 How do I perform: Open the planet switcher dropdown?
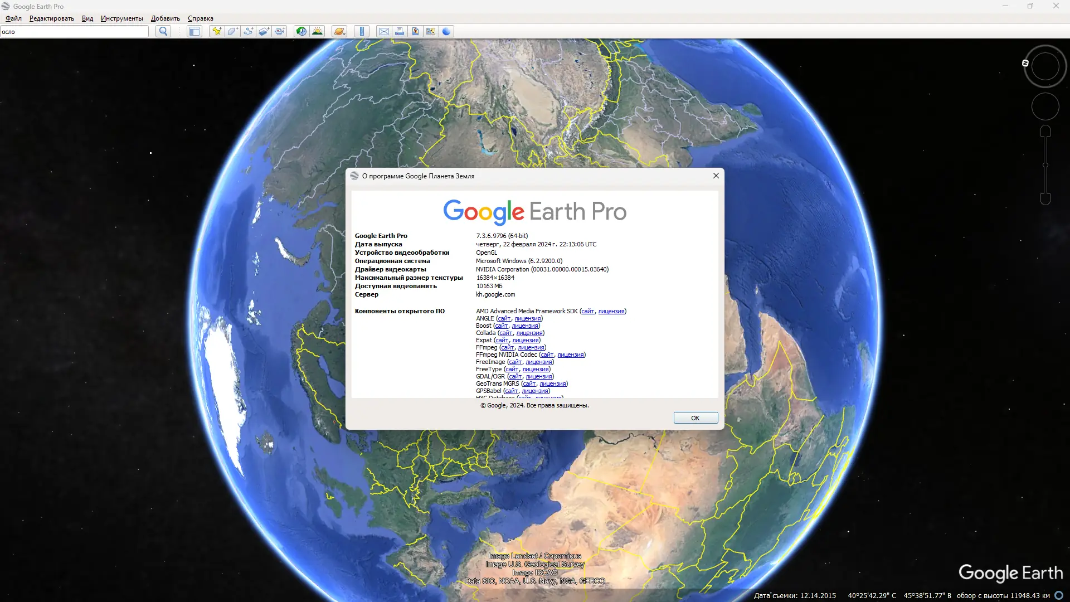(339, 31)
